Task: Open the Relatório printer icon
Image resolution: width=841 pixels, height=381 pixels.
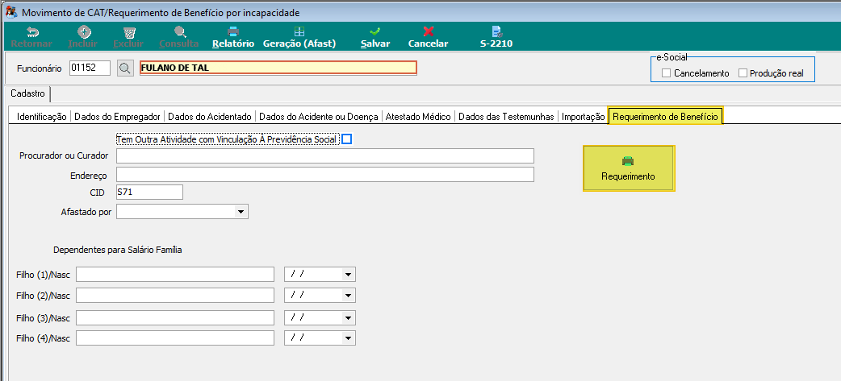Action: tap(233, 32)
